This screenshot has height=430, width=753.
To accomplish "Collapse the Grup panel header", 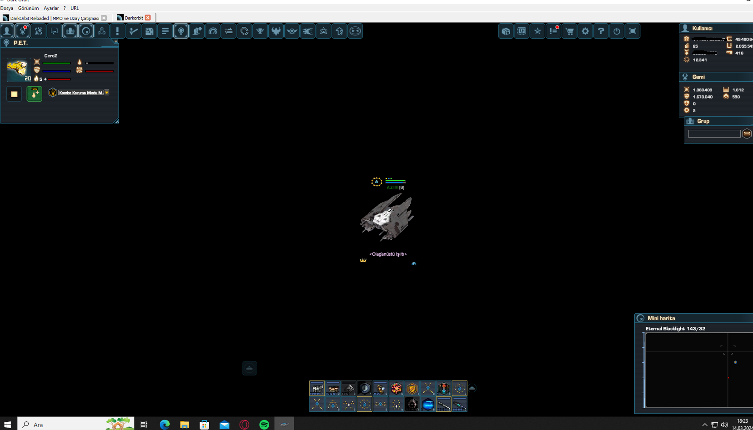I will tap(718, 121).
